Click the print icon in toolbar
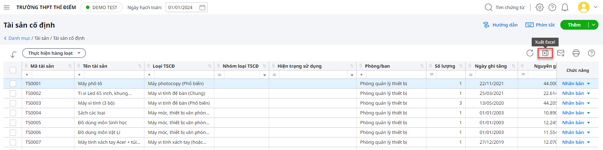The width and height of the screenshot is (603, 150). pyautogui.click(x=576, y=53)
